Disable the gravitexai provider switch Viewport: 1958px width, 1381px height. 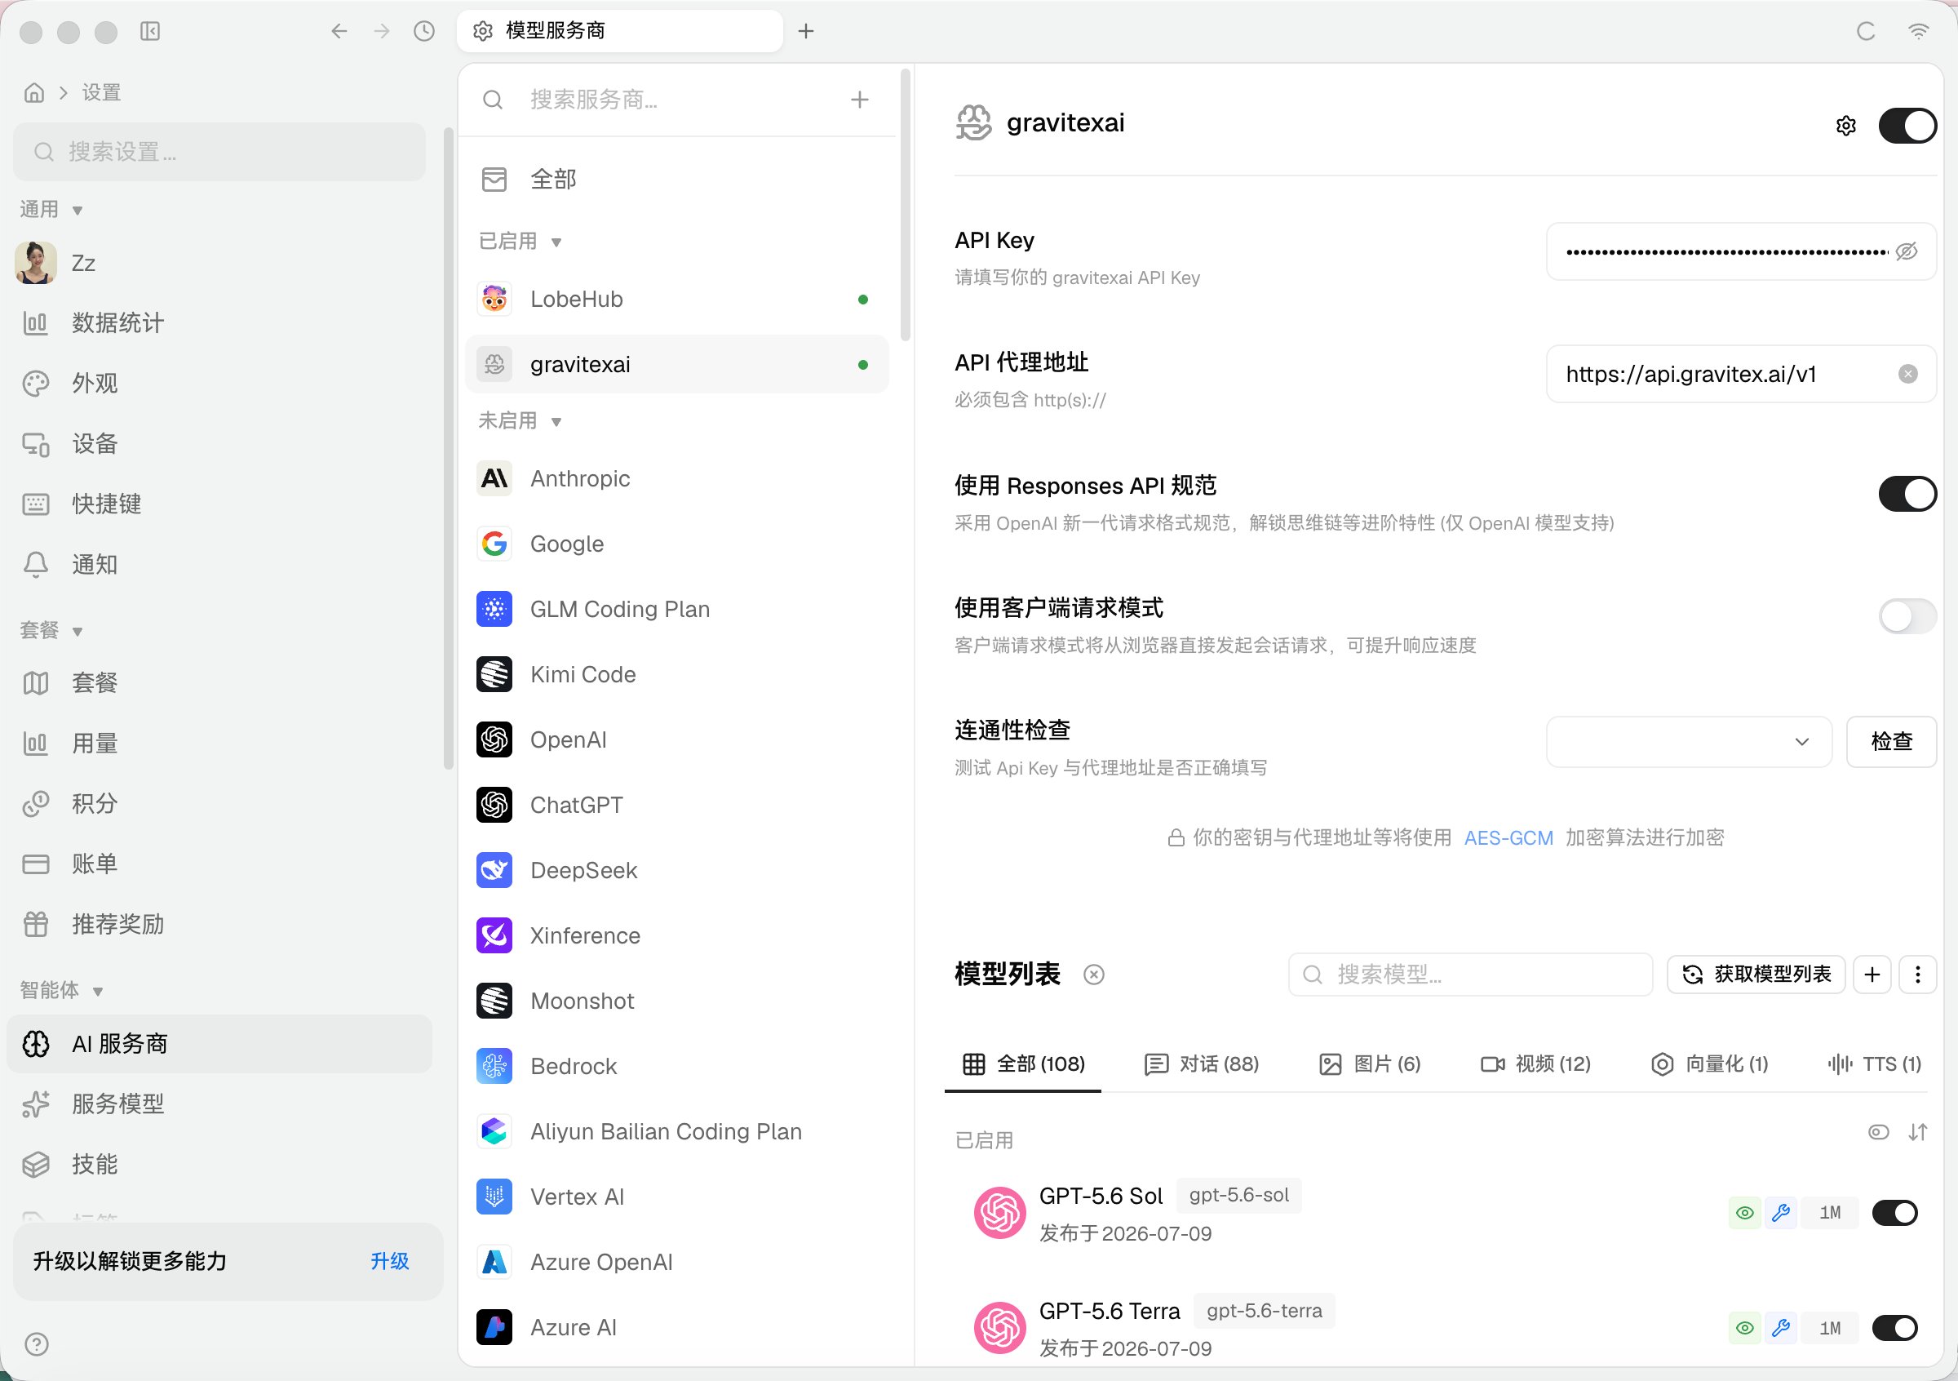pyautogui.click(x=1907, y=126)
